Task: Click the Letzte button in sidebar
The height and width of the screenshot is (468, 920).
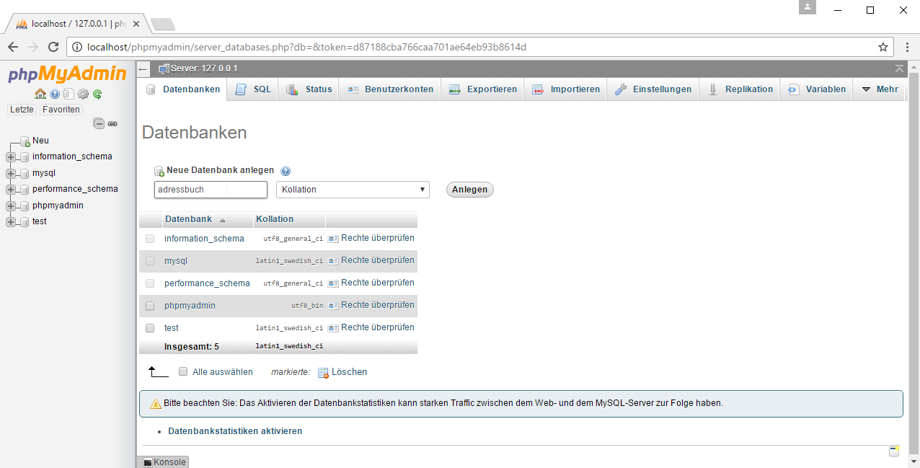Action: [22, 110]
